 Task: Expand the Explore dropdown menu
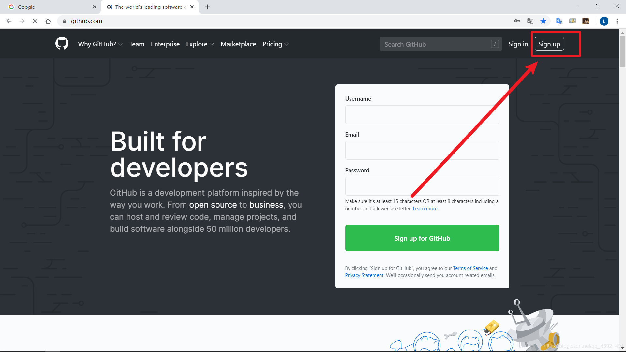pyautogui.click(x=200, y=44)
